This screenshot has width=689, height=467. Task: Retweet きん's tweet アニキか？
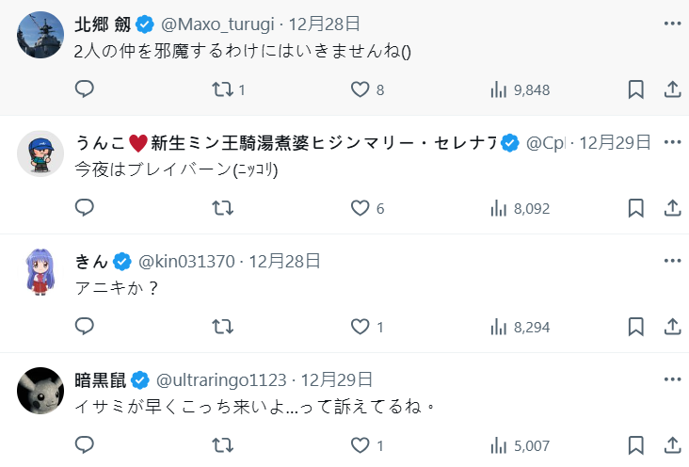[x=222, y=327]
